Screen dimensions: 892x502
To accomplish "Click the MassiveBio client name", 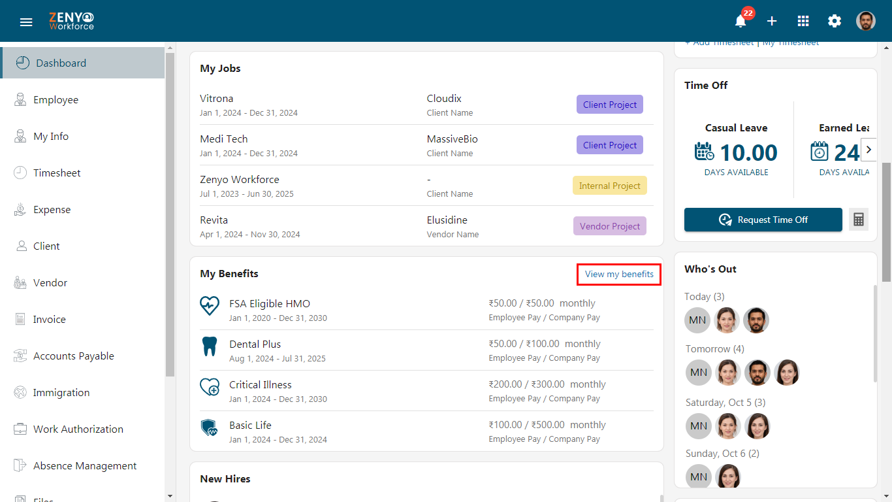I will pyautogui.click(x=453, y=139).
